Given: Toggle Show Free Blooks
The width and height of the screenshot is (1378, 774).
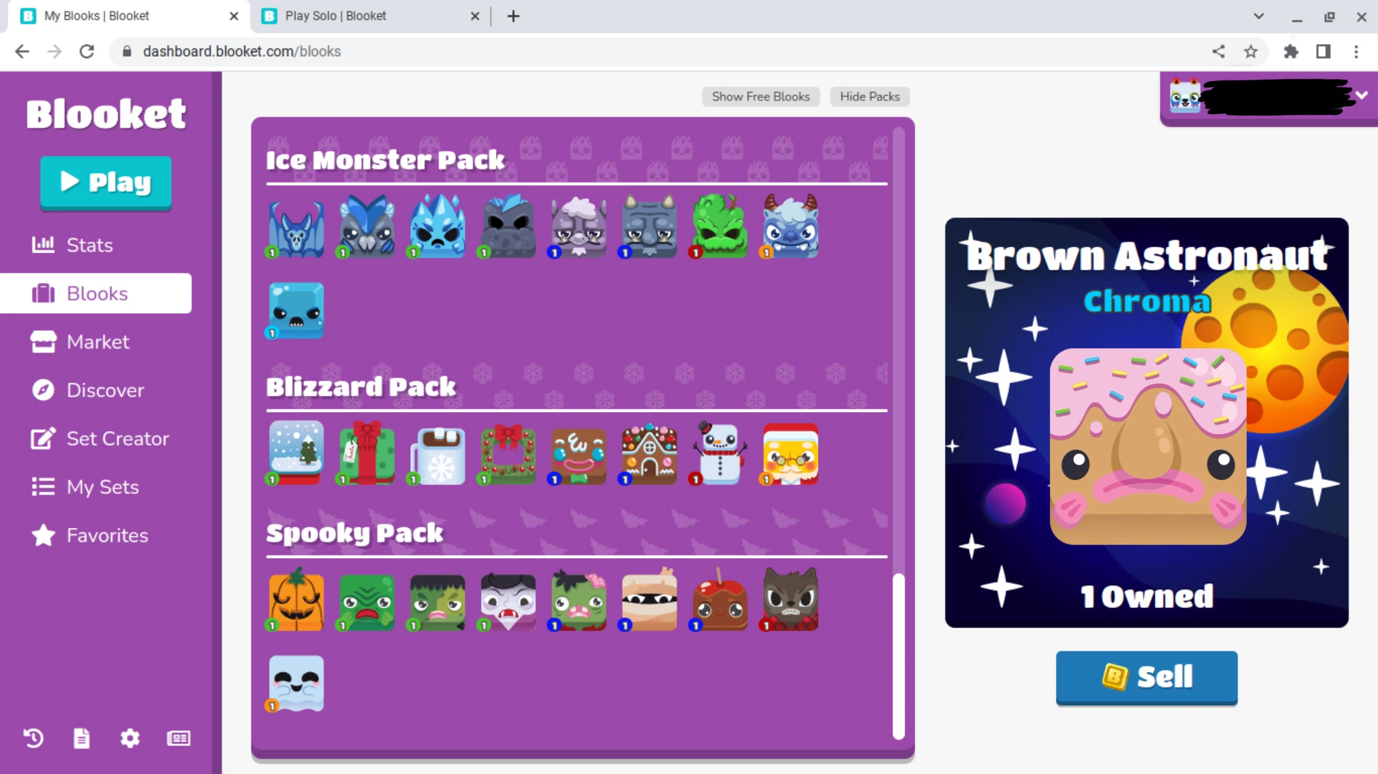Looking at the screenshot, I should click(760, 96).
